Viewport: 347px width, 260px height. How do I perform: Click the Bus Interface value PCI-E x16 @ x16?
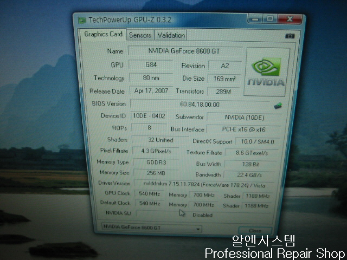point(243,129)
